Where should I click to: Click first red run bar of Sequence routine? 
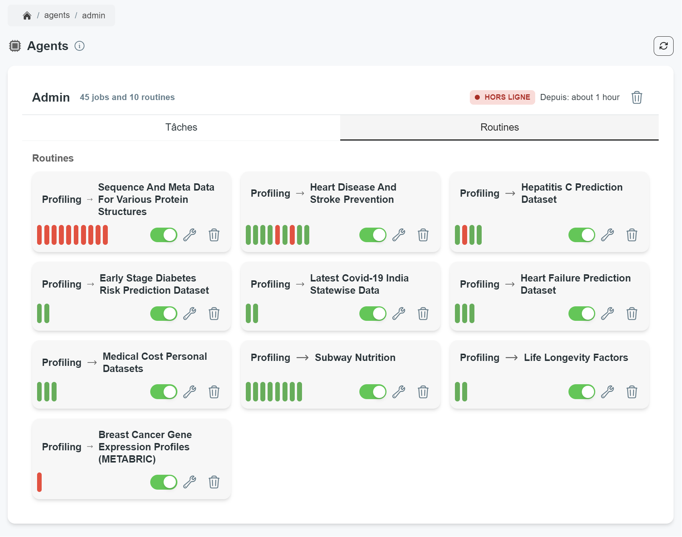click(x=39, y=235)
